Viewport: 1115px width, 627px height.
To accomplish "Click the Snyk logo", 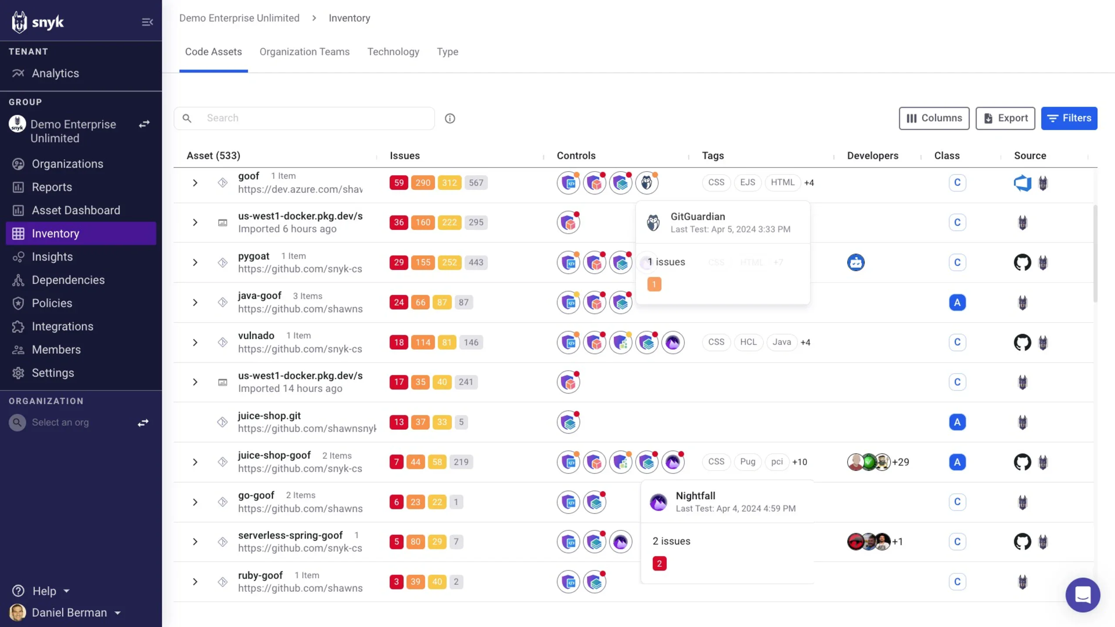I will [x=38, y=22].
